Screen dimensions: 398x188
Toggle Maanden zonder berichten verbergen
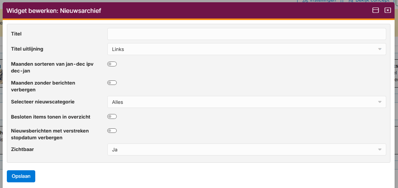(x=112, y=83)
